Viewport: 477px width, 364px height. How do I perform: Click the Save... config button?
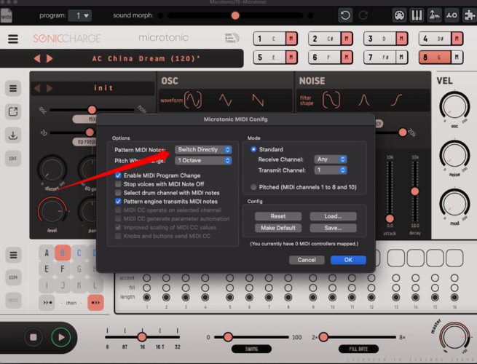tap(333, 228)
